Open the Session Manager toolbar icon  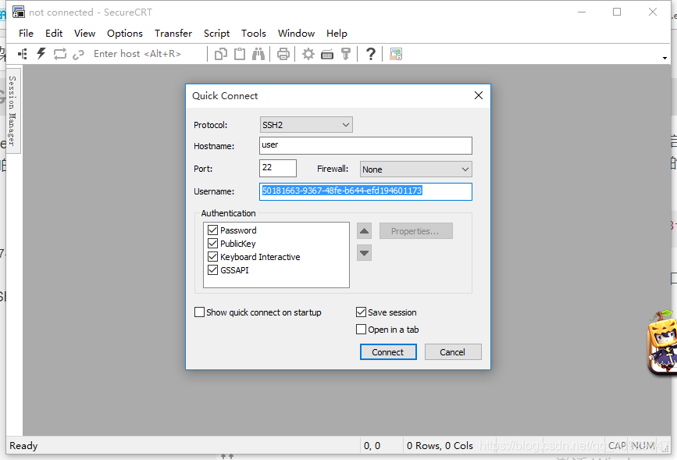[23, 54]
